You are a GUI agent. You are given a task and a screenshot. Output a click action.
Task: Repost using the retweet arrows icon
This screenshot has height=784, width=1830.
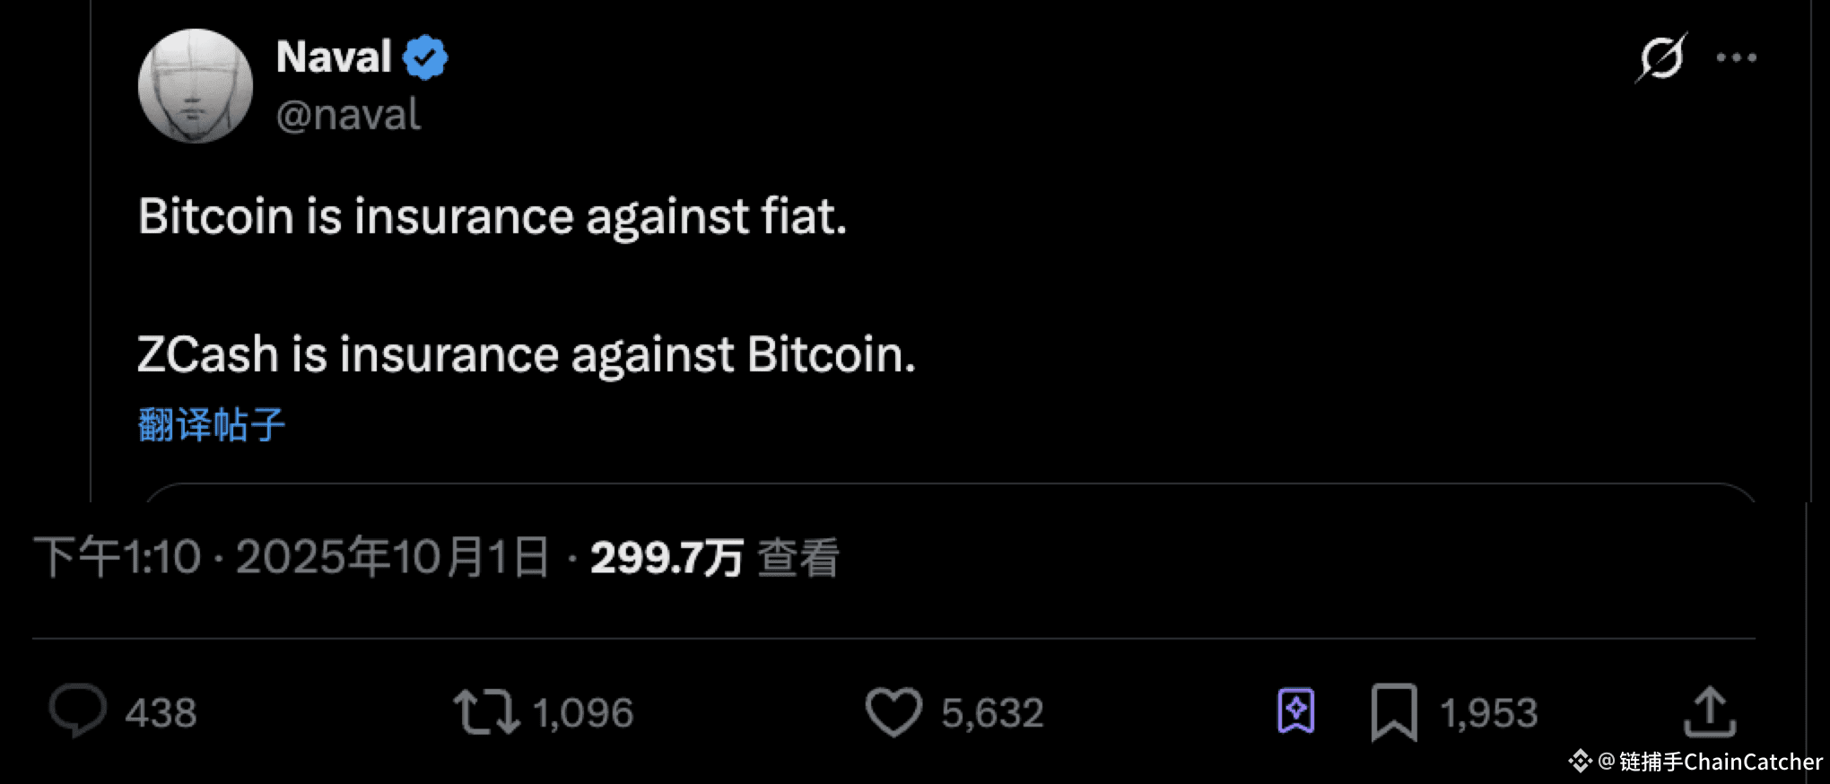click(485, 712)
